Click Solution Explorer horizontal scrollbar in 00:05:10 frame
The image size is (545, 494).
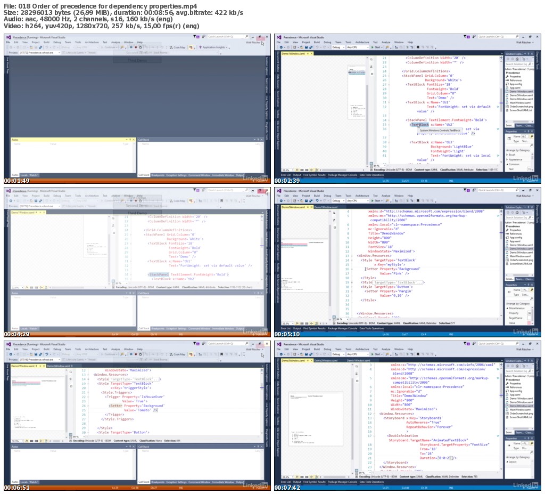pyautogui.click(x=519, y=274)
